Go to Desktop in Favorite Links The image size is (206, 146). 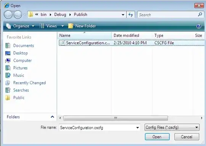click(16, 53)
